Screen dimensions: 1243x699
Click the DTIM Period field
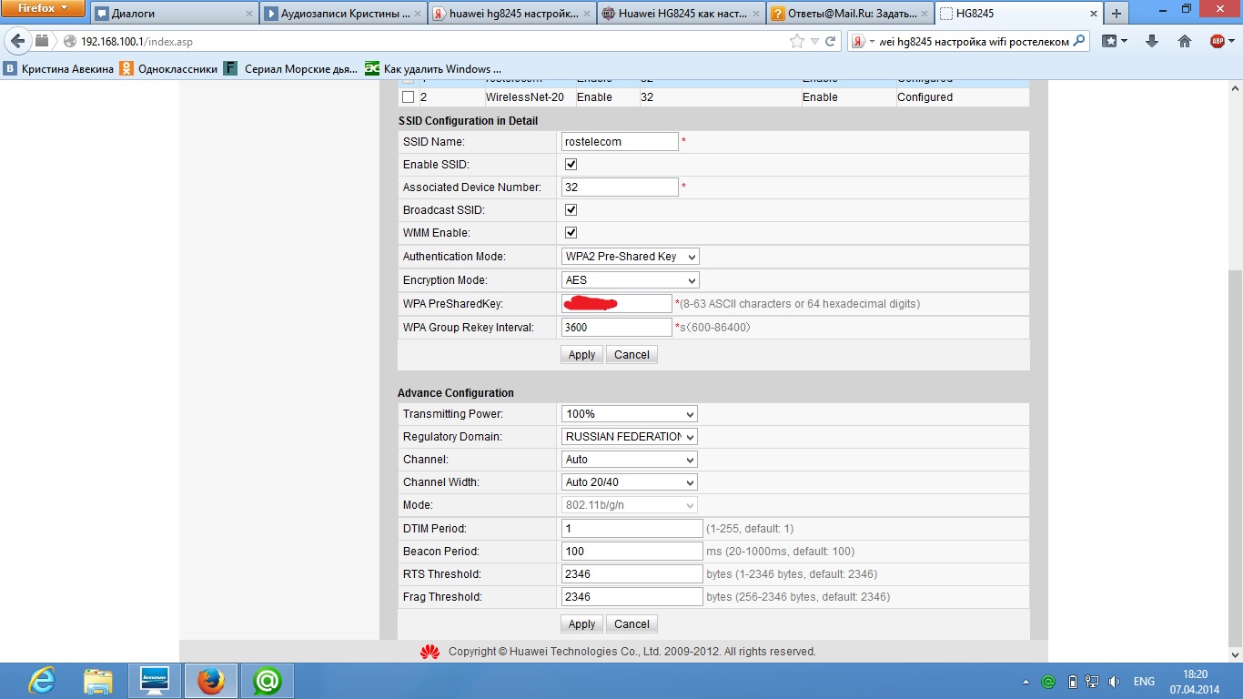(x=632, y=528)
